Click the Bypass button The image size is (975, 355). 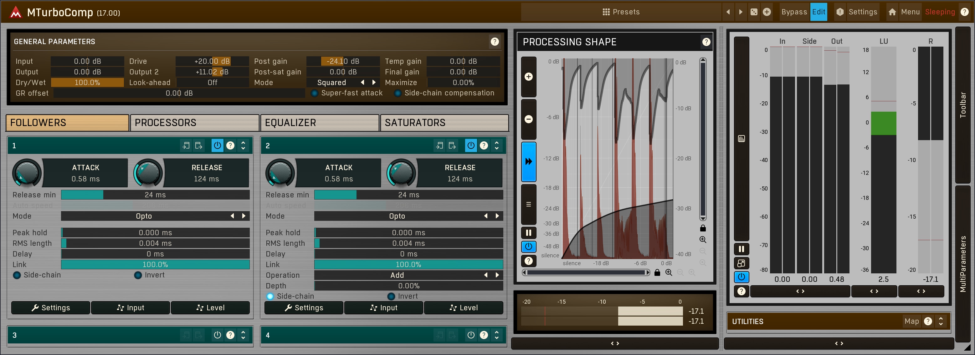pos(794,12)
